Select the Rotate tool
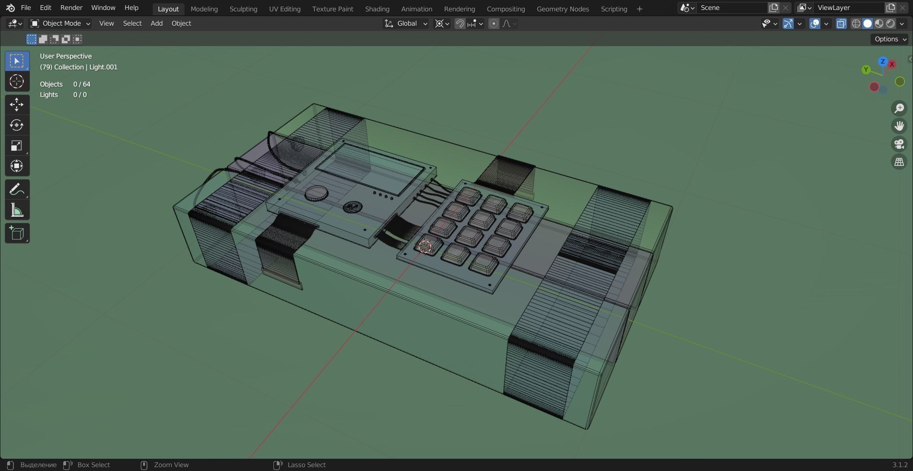 click(x=17, y=125)
